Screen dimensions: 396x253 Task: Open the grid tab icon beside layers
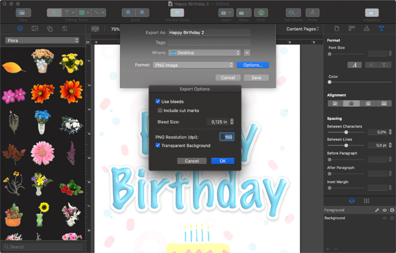366,201
